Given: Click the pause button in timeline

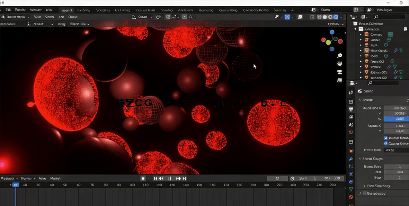Looking at the screenshot, I should (170, 178).
